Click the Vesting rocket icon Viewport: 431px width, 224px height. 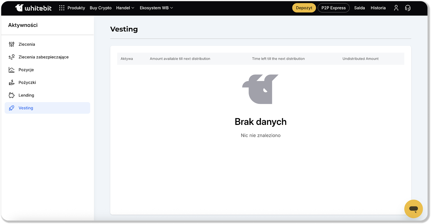click(12, 108)
